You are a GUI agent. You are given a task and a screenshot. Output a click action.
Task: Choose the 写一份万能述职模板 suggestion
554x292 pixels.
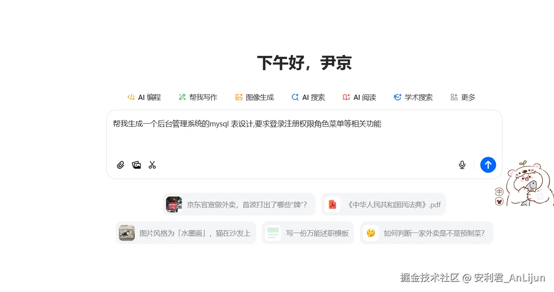(x=308, y=233)
